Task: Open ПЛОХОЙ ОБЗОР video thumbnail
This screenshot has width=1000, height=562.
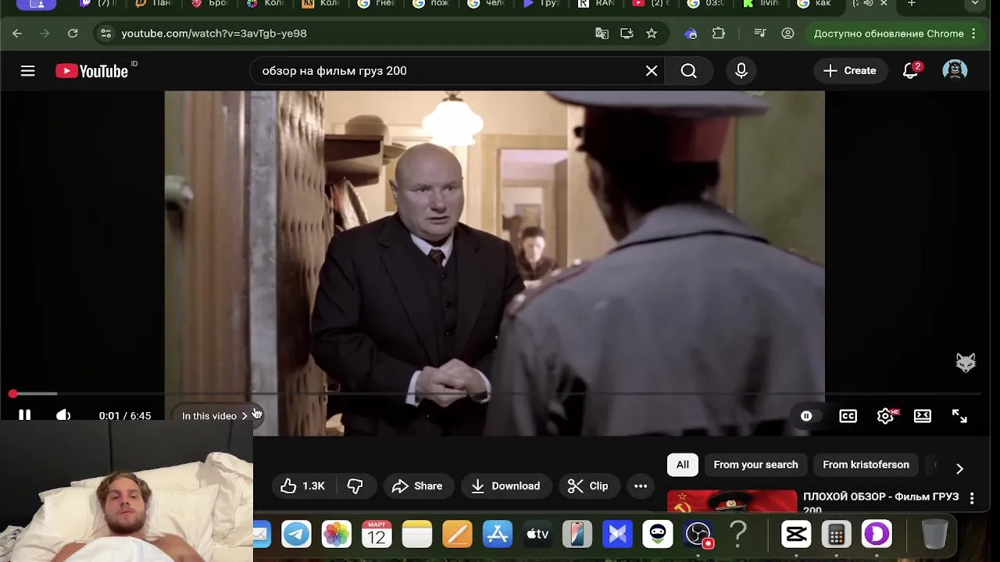Action: (x=732, y=503)
